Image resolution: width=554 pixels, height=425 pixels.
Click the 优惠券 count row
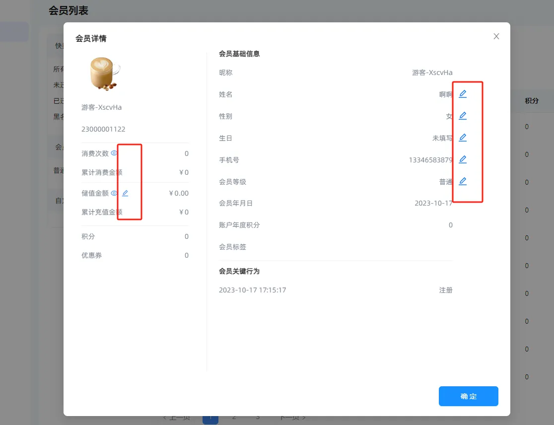coord(135,255)
